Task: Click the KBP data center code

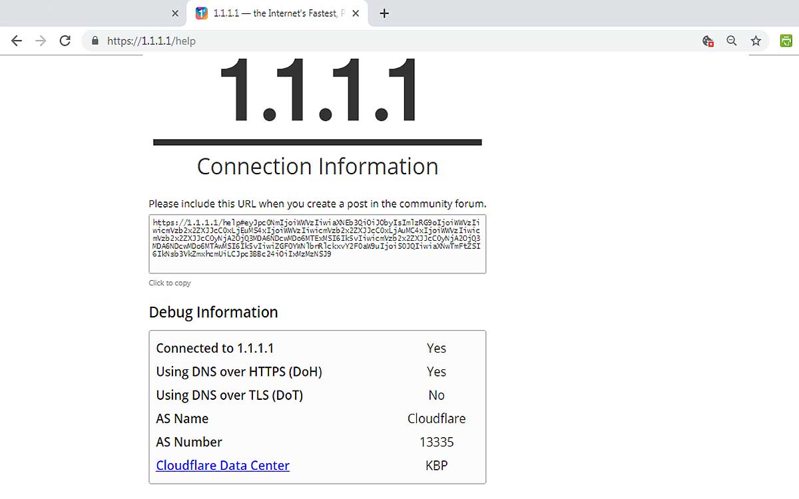Action: pos(436,466)
